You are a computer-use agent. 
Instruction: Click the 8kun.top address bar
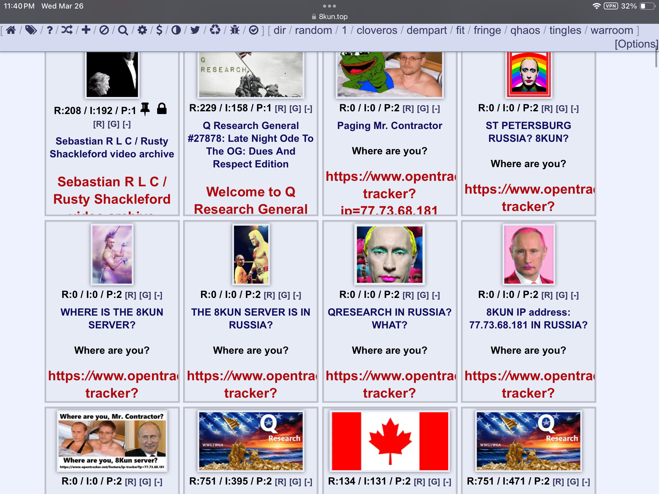tap(329, 16)
